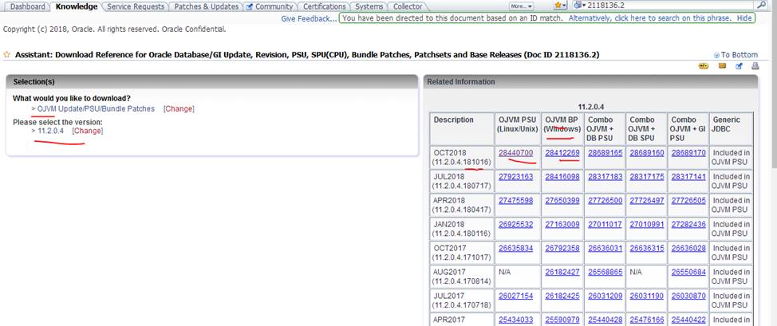Bookmark document with the title star icon

tap(7, 54)
